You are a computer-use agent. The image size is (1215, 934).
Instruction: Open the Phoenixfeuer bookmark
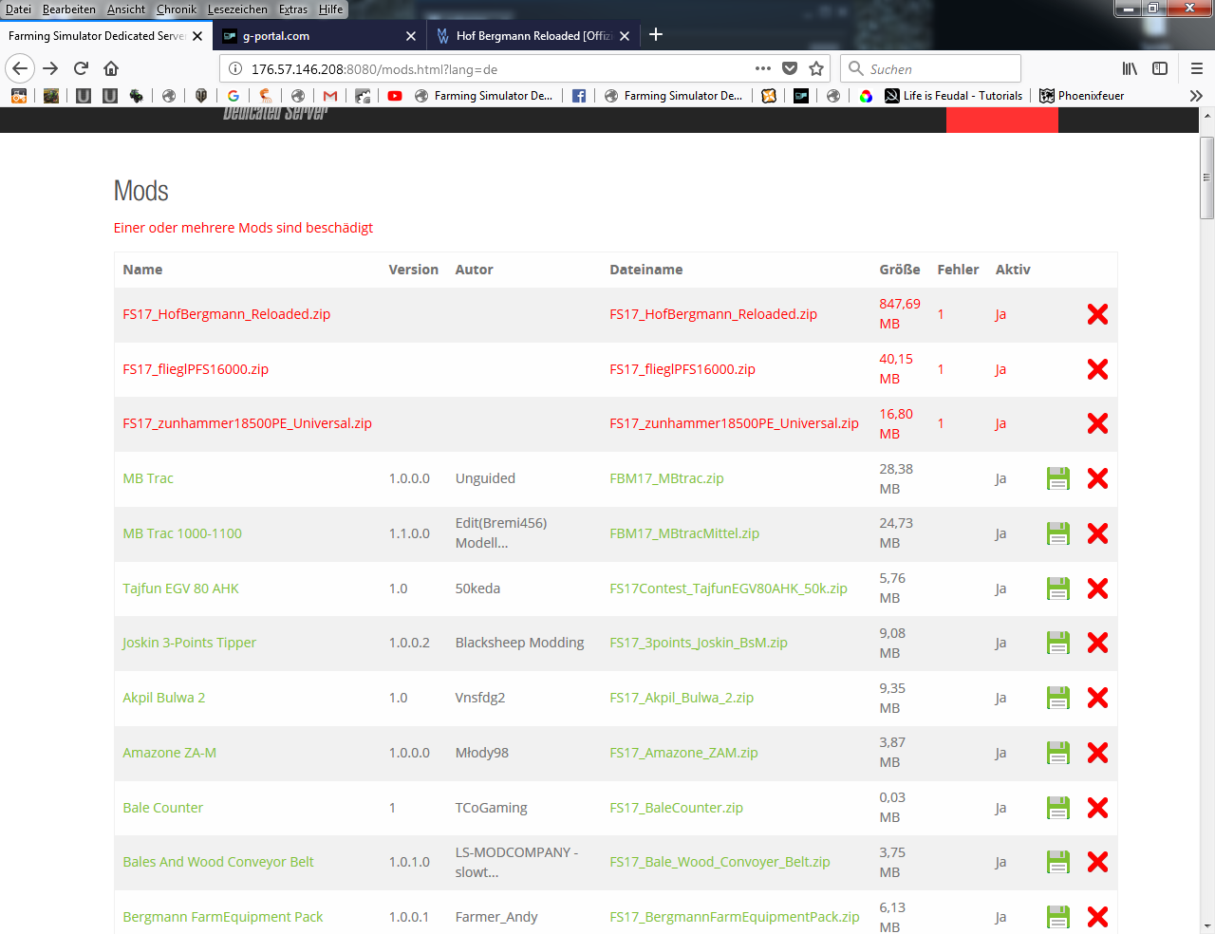pos(1082,96)
